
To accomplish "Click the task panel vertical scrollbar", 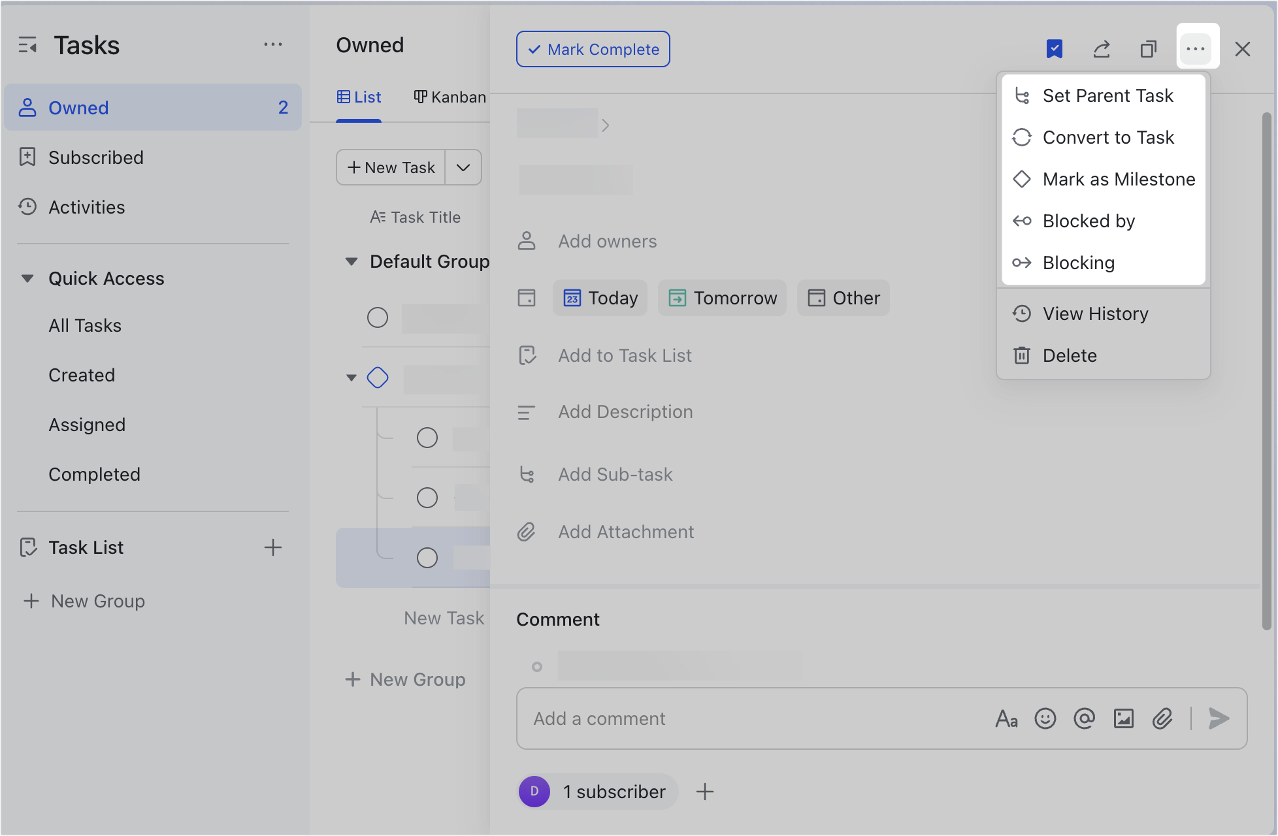I will click(x=1266, y=370).
